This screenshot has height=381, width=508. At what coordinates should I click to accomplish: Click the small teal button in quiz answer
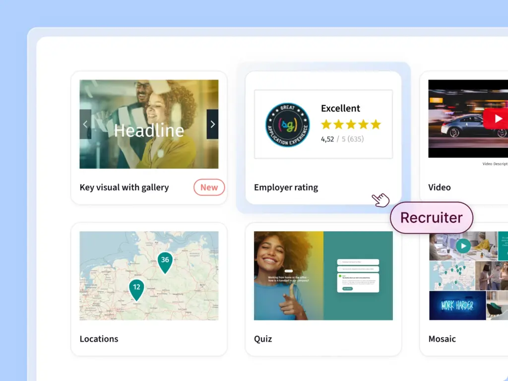347,288
